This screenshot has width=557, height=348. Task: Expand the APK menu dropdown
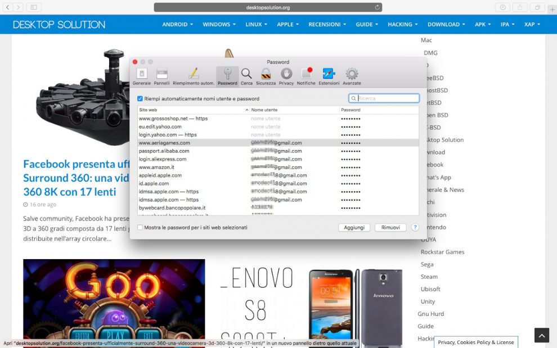(x=483, y=24)
